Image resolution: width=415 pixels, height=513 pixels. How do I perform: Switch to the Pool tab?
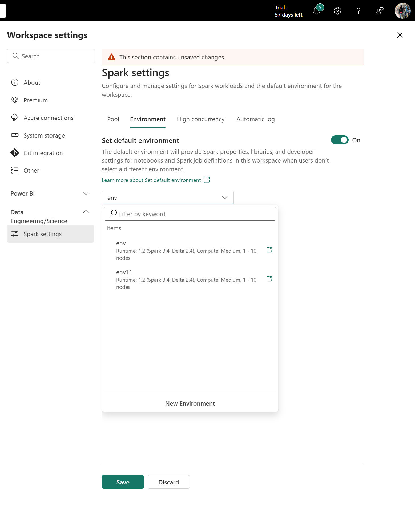[113, 119]
